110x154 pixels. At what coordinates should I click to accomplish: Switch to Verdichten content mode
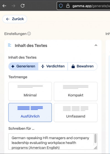(53, 66)
